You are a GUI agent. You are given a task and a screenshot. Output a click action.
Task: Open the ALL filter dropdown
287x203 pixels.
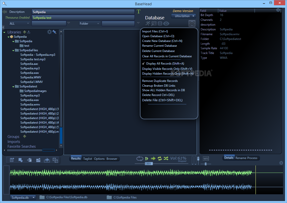click(19, 24)
